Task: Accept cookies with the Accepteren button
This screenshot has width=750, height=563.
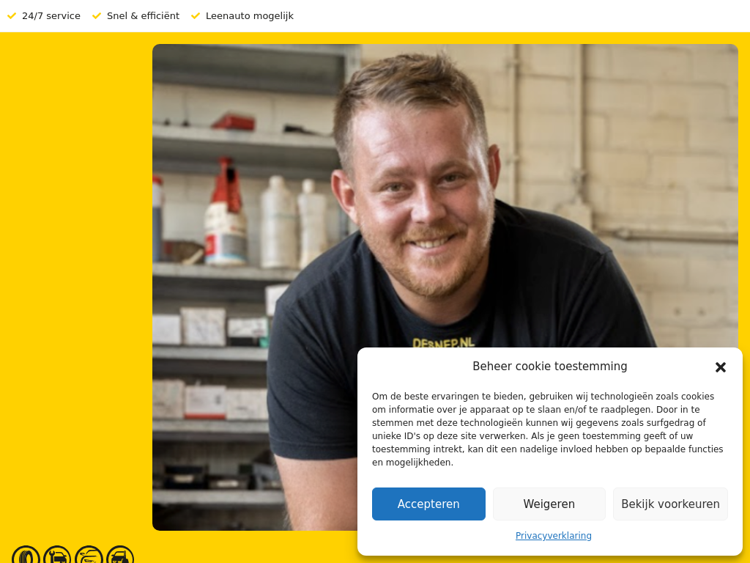Action: [x=428, y=504]
